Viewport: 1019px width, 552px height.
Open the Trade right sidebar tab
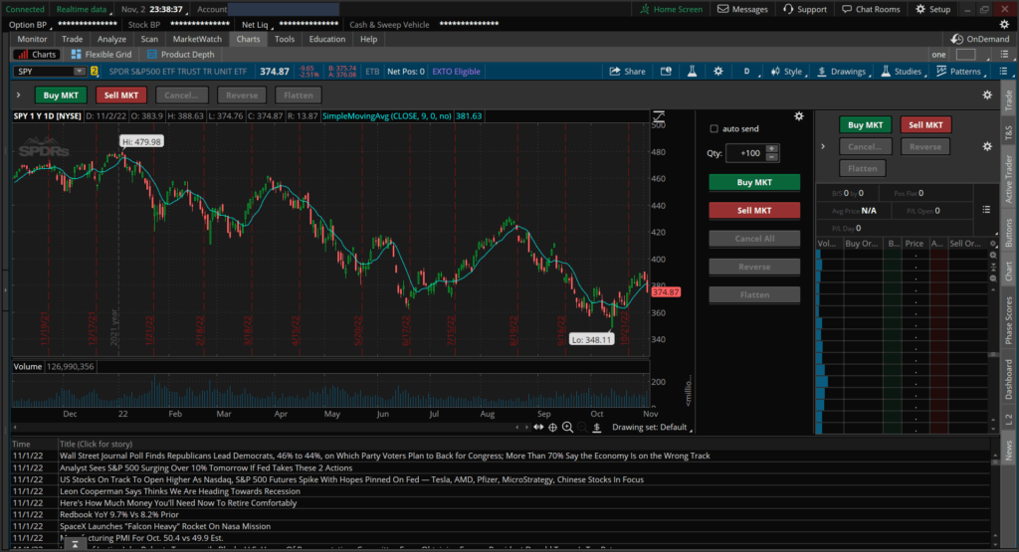[1009, 100]
